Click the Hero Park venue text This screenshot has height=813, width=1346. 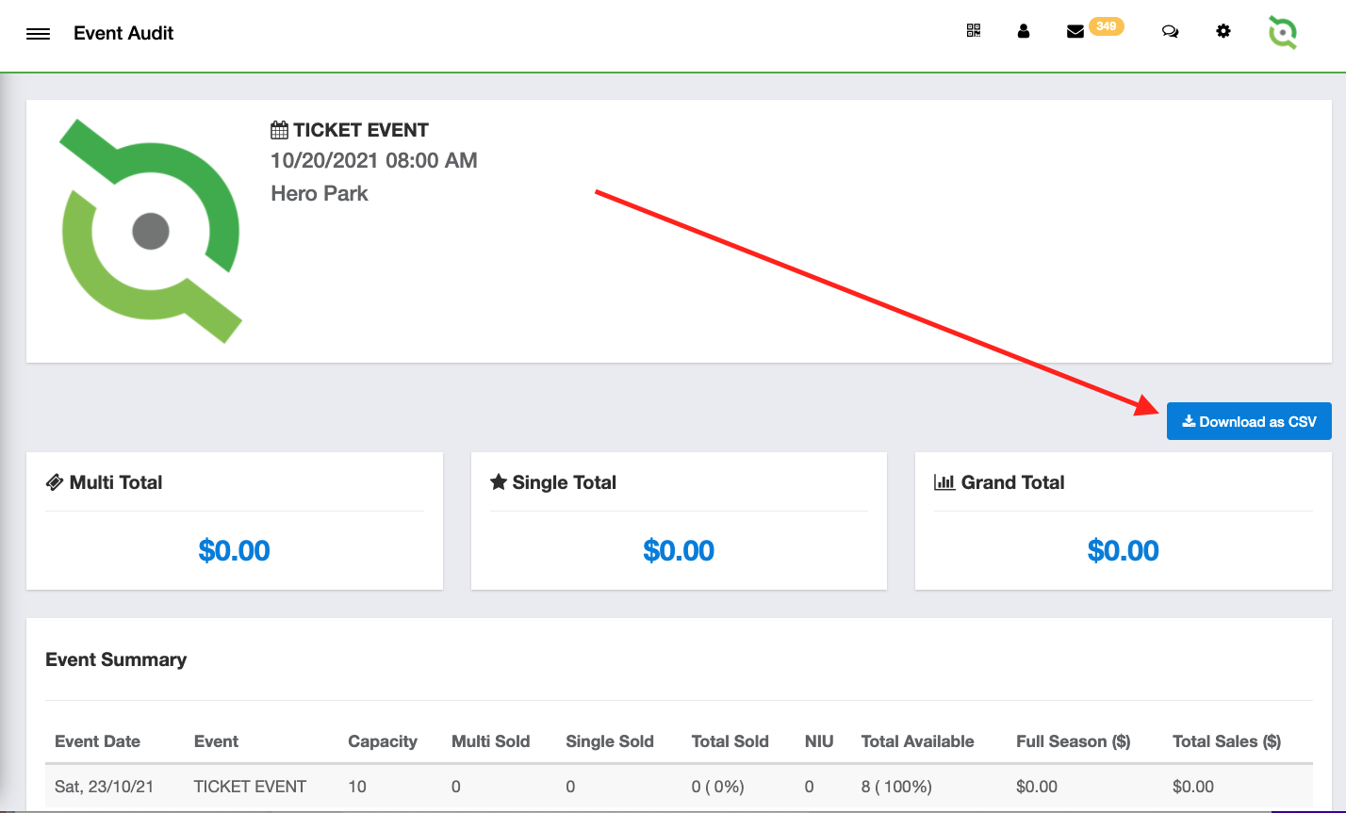[320, 193]
